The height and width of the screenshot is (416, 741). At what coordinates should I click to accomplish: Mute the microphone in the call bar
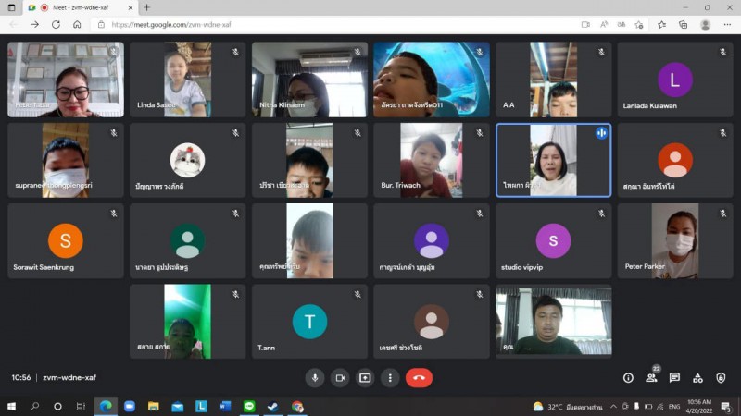[315, 378]
